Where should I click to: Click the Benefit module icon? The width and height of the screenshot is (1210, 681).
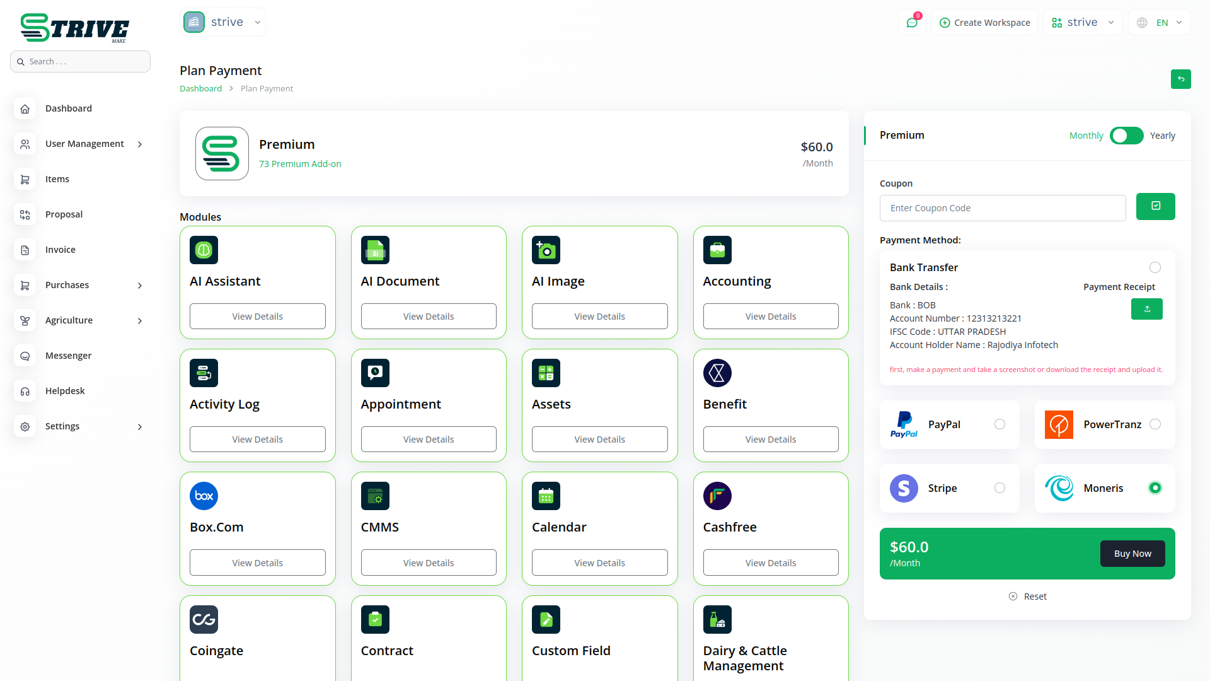coord(717,373)
